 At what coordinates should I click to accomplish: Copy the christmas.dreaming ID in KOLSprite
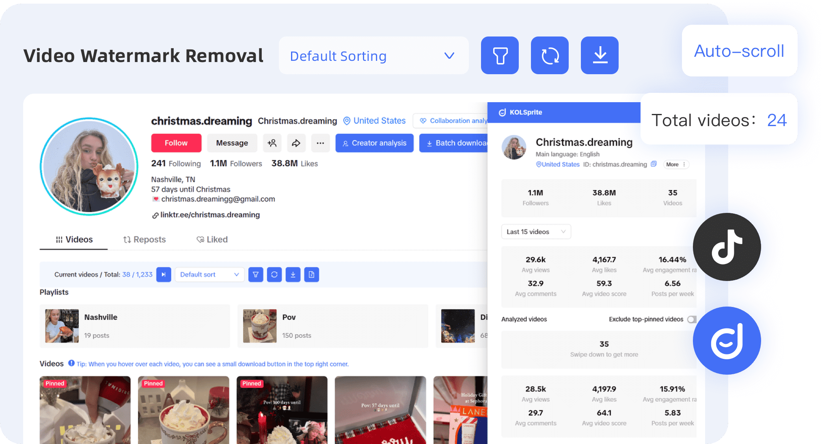click(x=654, y=164)
